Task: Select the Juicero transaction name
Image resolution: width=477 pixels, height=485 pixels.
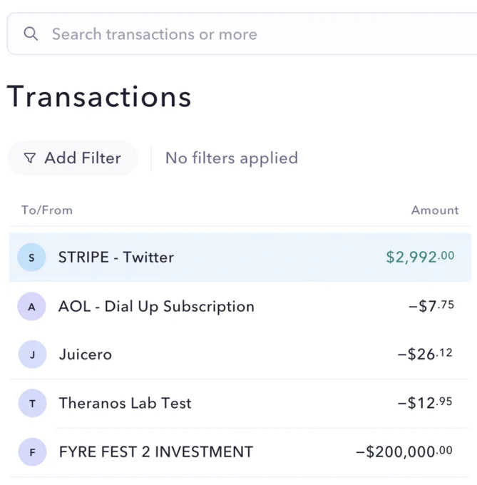Action: 86,354
